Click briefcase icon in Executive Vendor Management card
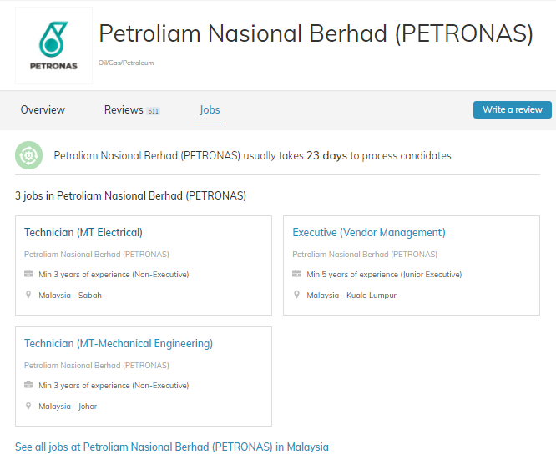Viewport: 556px width, 455px height. click(296, 274)
